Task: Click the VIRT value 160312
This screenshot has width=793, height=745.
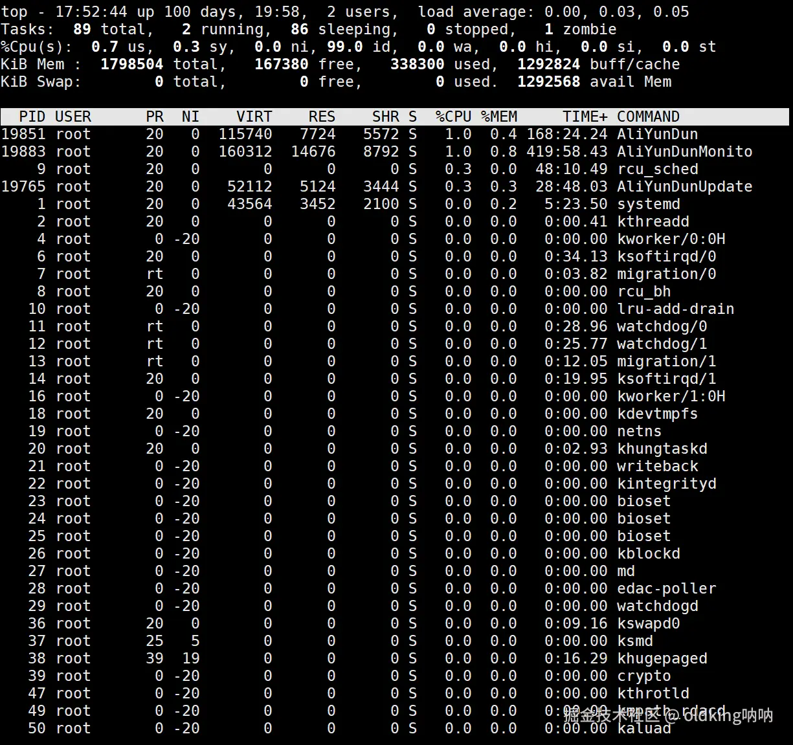Action: point(245,151)
